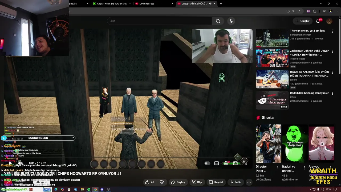The height and width of the screenshot is (192, 341).
Task: Switch player to theater mode
Action: coord(236,163)
